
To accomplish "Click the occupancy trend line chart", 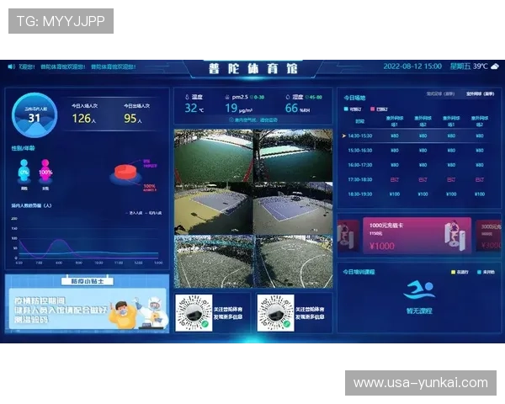I will (87, 241).
